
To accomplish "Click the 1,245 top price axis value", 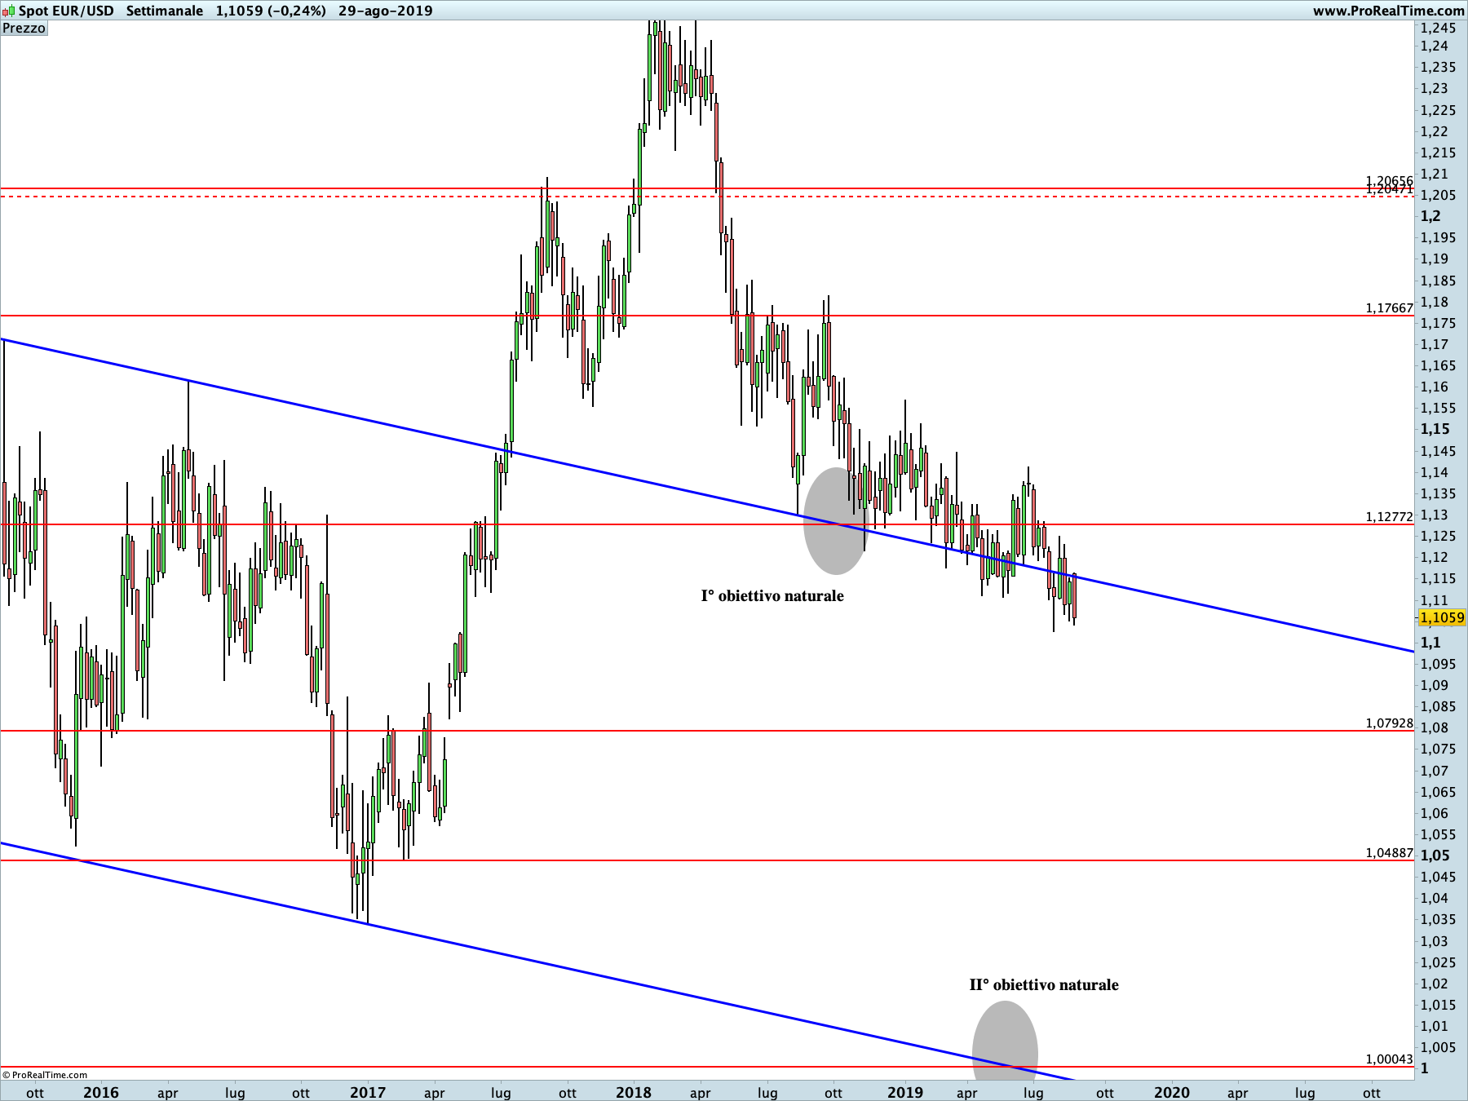I will [1438, 28].
